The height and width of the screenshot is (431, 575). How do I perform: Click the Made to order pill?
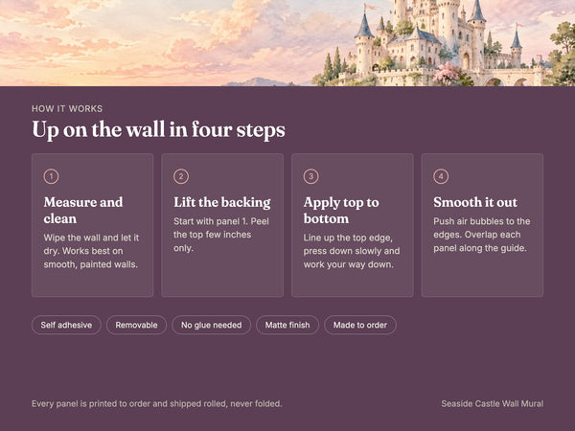pos(360,325)
